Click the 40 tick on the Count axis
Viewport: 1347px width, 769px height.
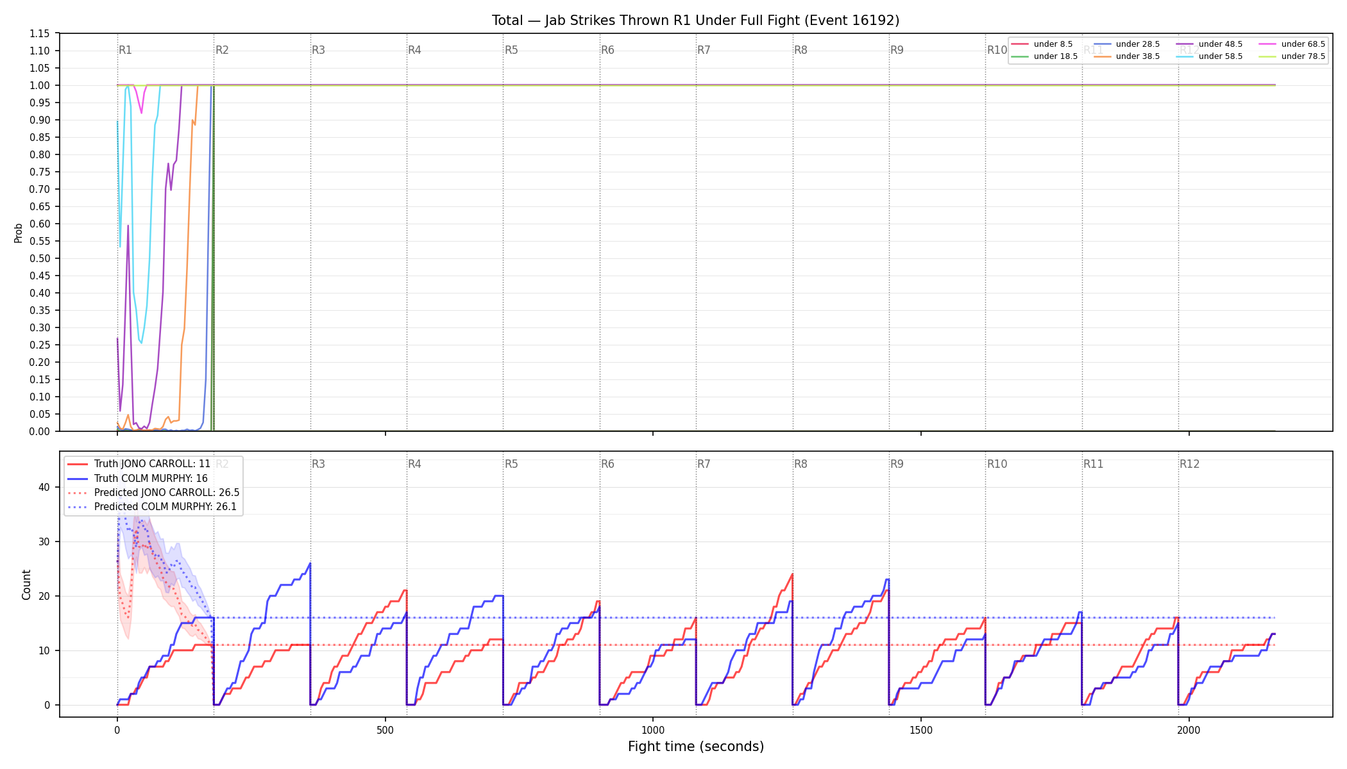click(x=44, y=487)
